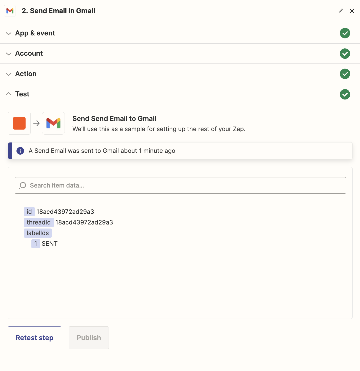Viewport: 360px width, 371px height.
Task: Click the green checkmark beside Action
Action: tap(345, 74)
